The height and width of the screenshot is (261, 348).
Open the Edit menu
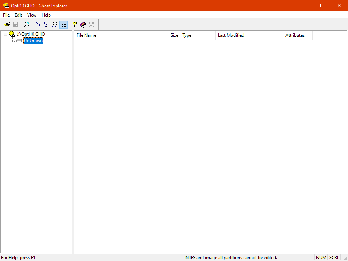pyautogui.click(x=18, y=15)
